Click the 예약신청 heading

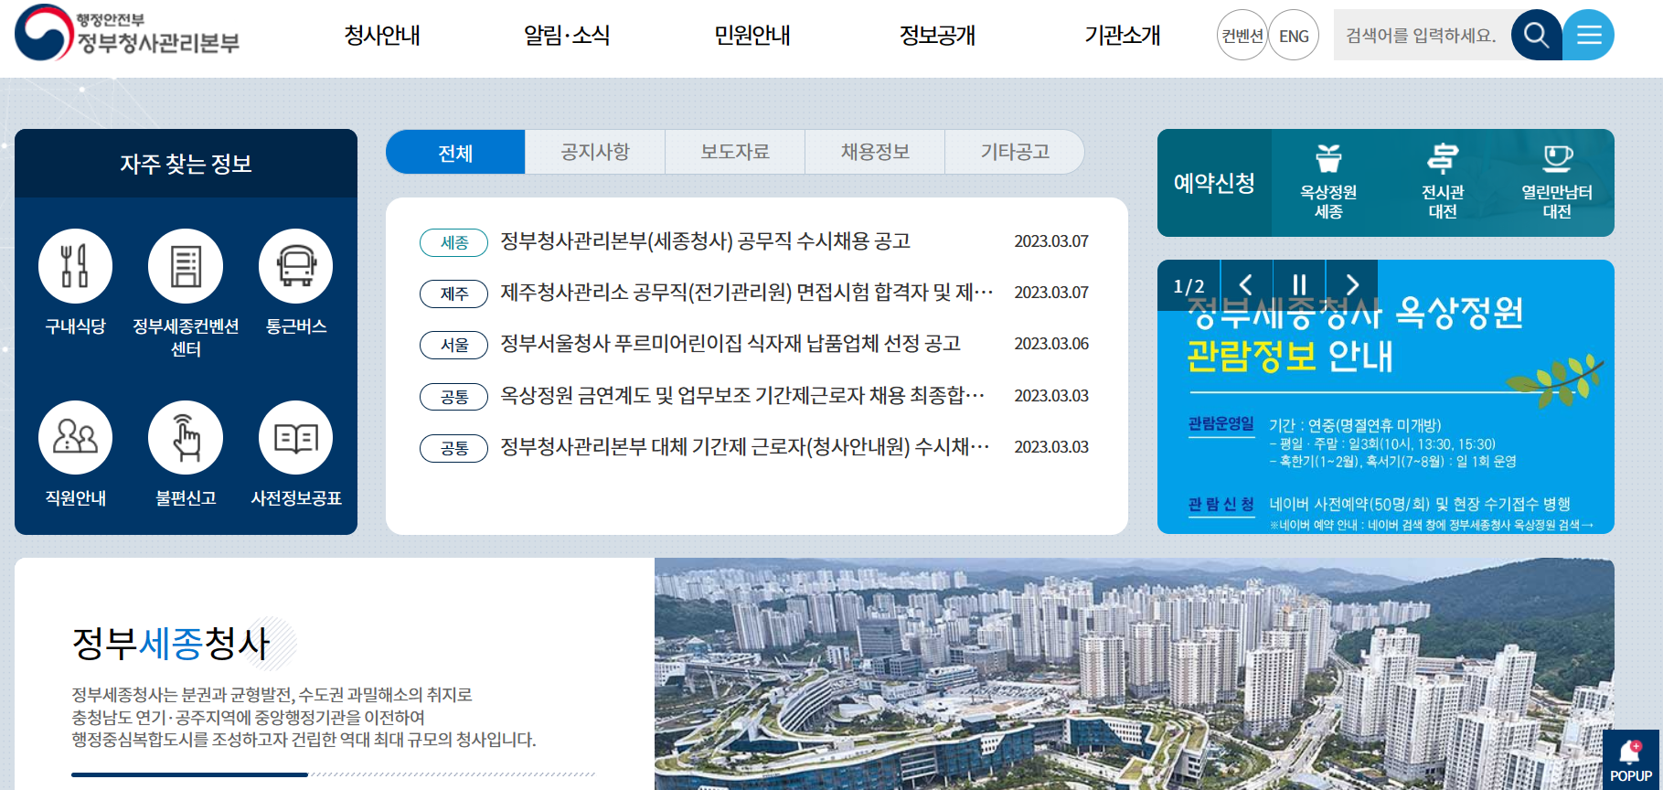[x=1214, y=183]
